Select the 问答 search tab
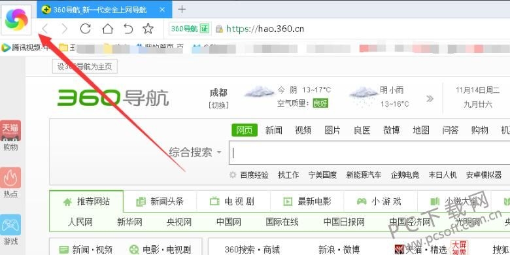The height and width of the screenshot is (255, 510). coord(450,130)
